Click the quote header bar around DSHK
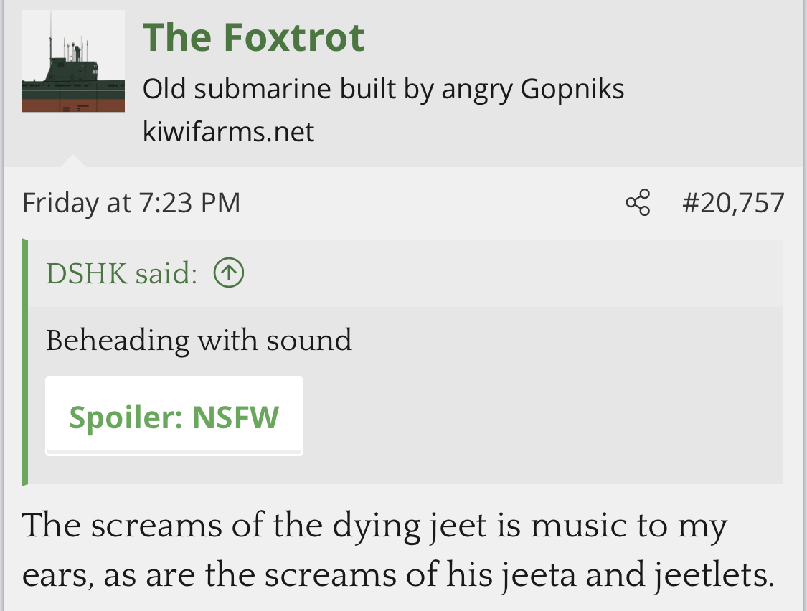This screenshot has width=807, height=611. [x=405, y=273]
